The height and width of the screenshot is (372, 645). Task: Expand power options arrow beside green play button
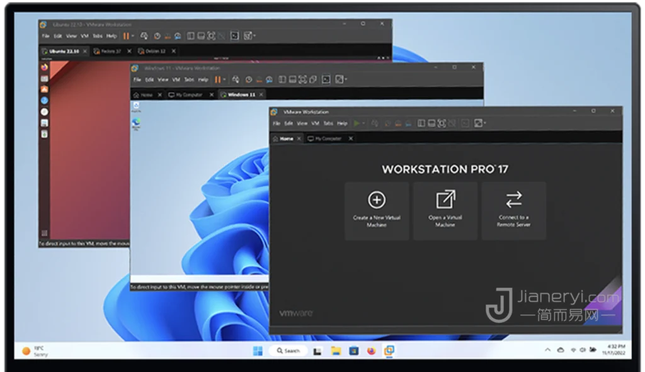pos(363,123)
